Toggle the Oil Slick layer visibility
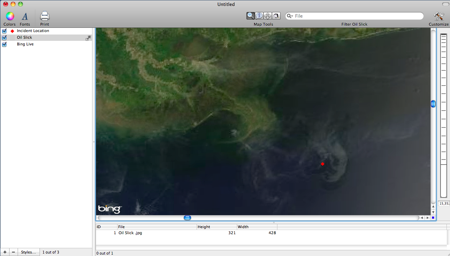This screenshot has height=256, width=450. point(4,38)
